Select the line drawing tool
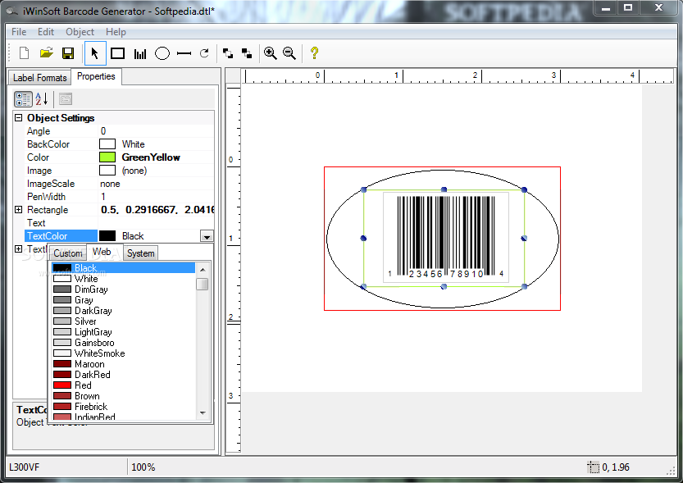Screen dimensions: 683x483 (184, 53)
